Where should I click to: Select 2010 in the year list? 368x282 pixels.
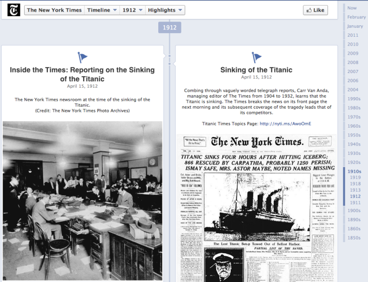(x=353, y=44)
